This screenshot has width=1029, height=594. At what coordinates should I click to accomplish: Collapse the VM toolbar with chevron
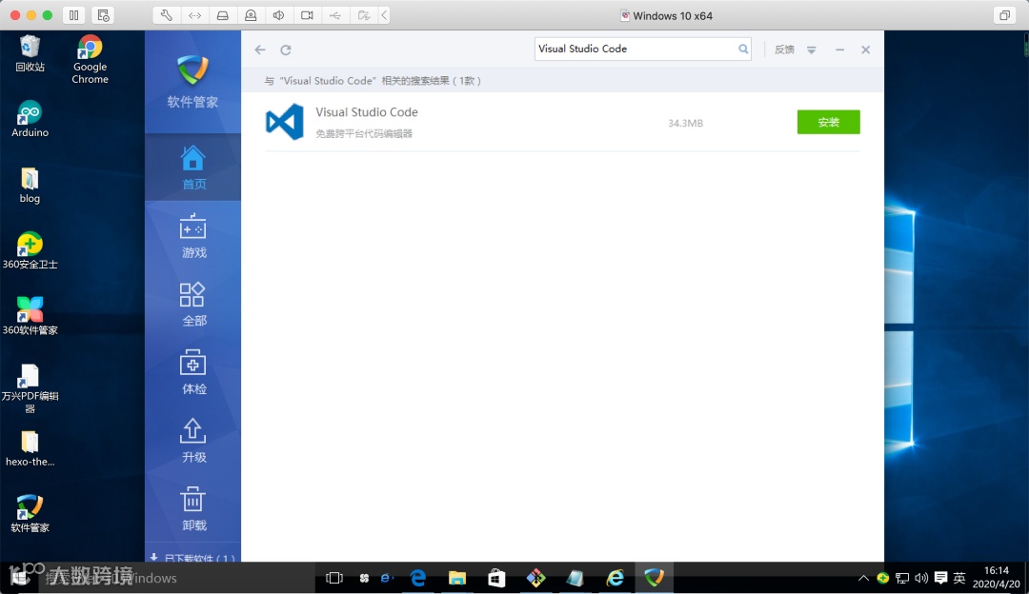pos(384,15)
